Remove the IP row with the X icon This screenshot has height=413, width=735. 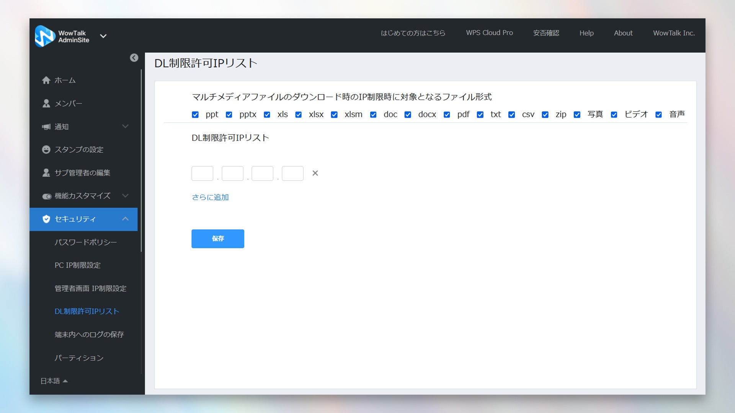point(315,173)
